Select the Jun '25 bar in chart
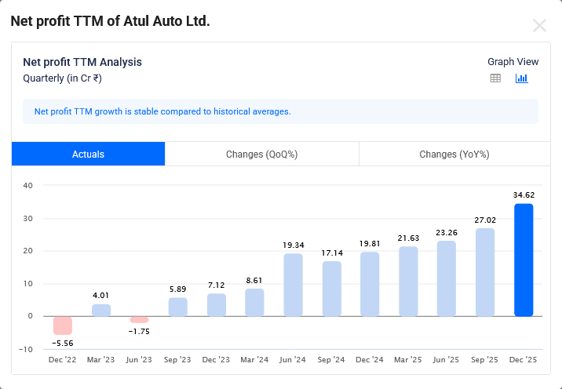 (447, 278)
